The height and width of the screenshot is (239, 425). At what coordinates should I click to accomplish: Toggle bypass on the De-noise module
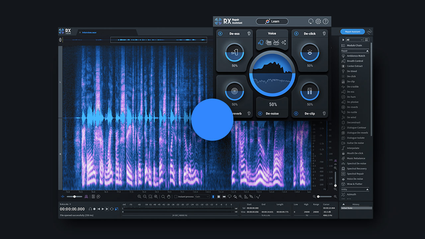pos(260,114)
